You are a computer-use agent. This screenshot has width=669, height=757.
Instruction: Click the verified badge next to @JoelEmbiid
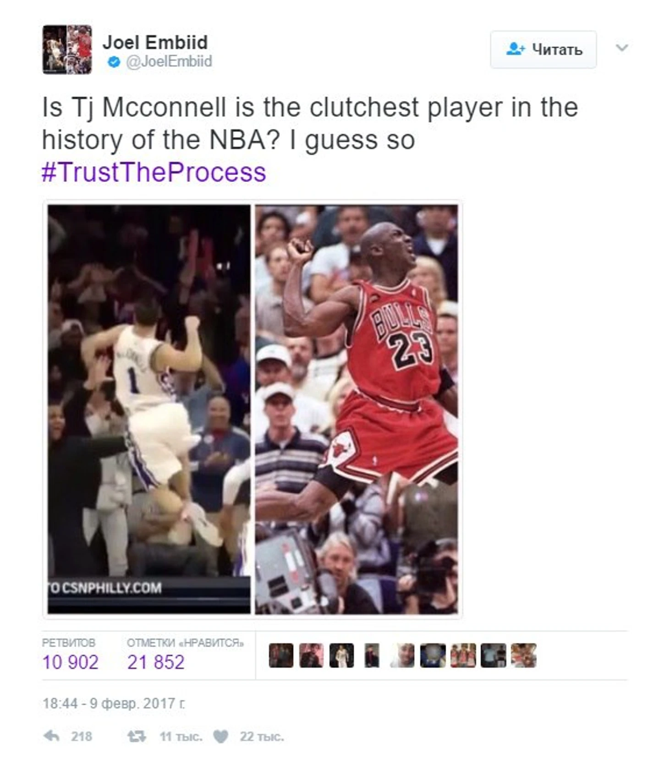click(114, 62)
